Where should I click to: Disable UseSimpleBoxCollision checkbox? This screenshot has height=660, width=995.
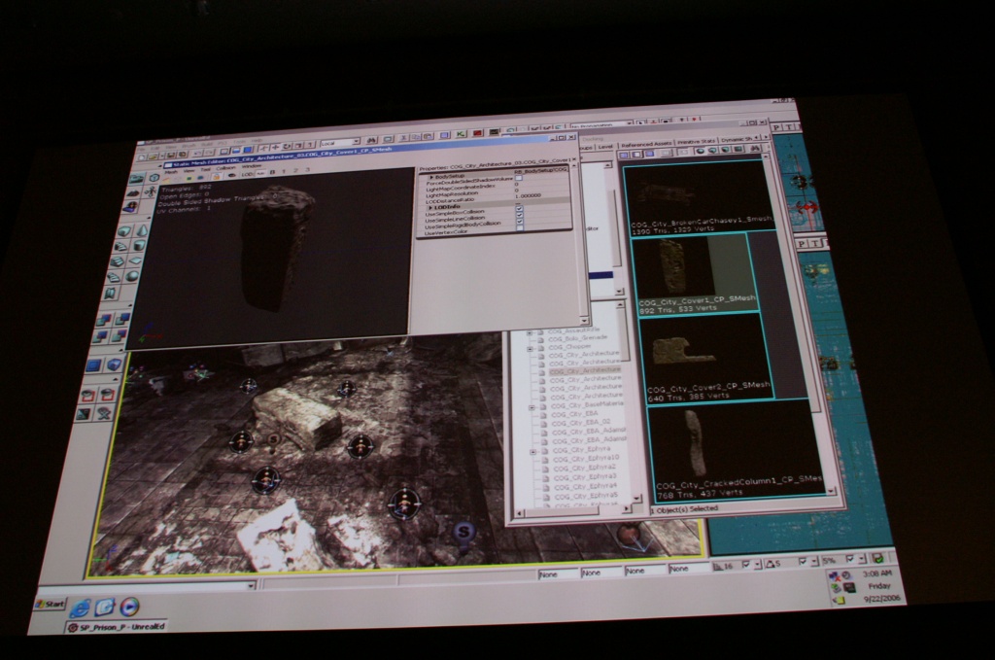(519, 211)
